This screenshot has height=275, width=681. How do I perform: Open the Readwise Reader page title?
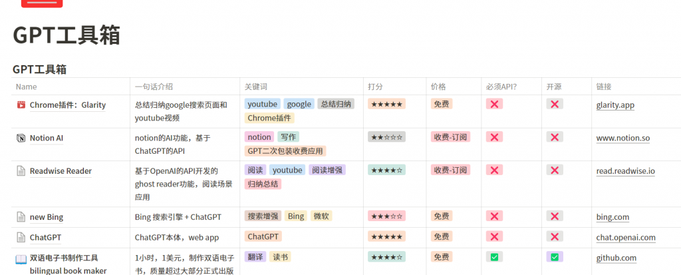click(61, 171)
